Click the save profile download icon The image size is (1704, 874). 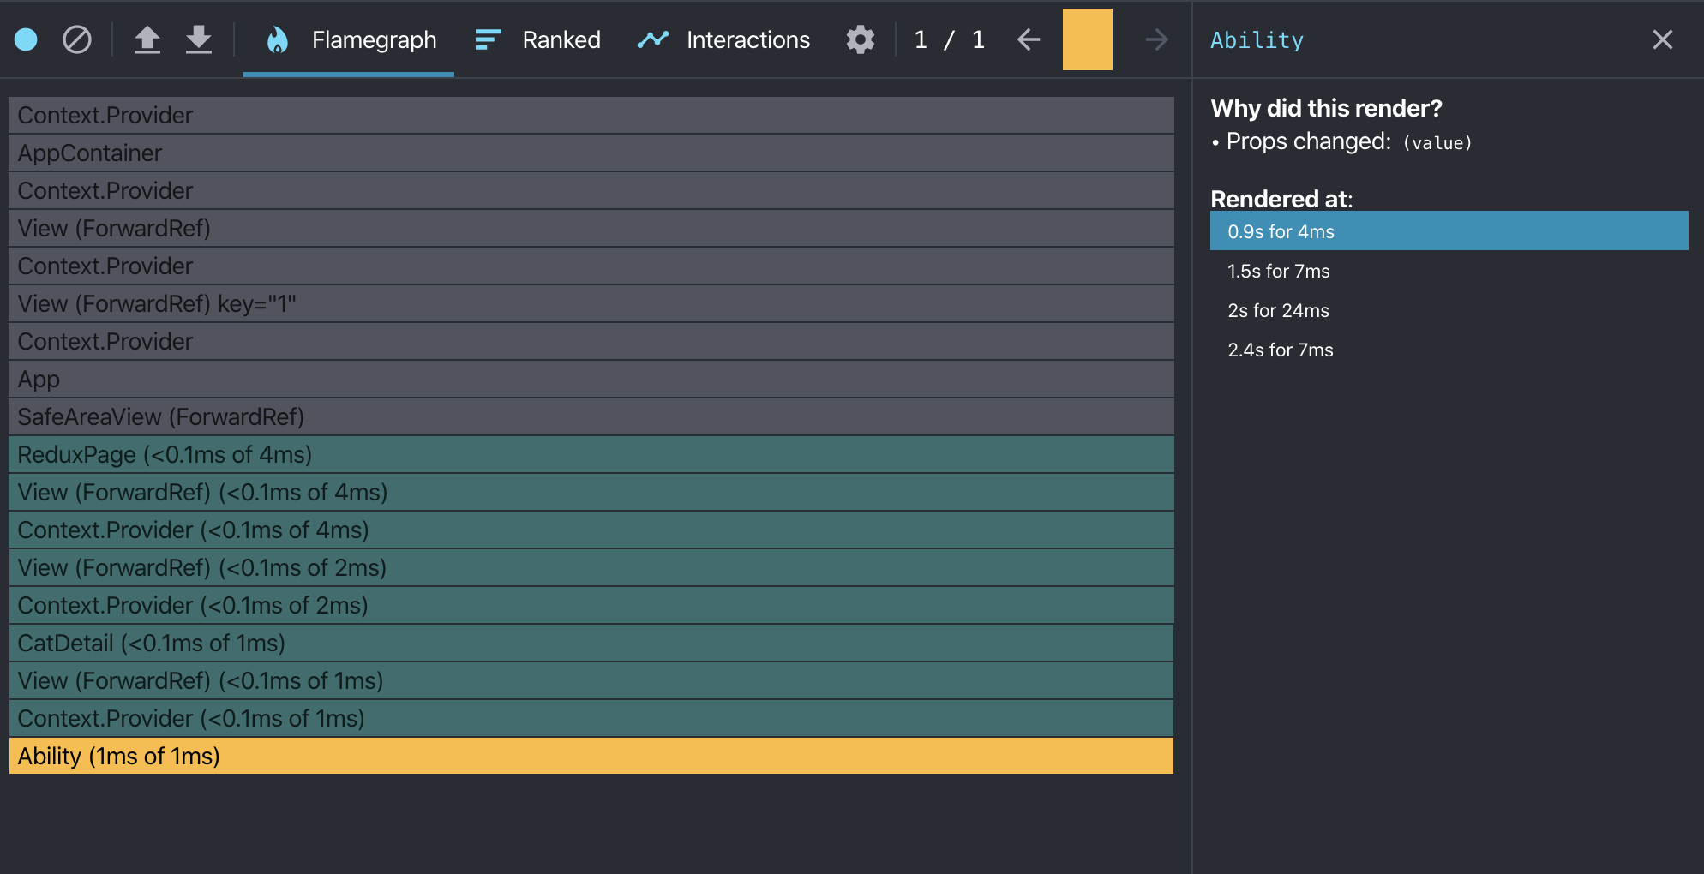(x=199, y=39)
